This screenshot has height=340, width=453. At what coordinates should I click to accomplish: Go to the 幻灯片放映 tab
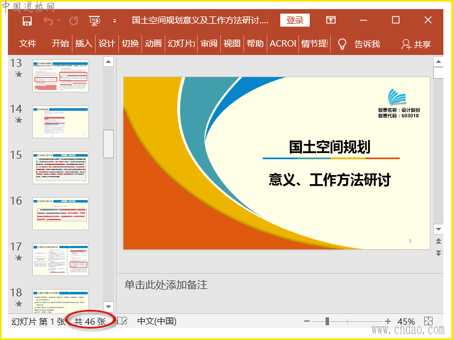click(x=181, y=44)
